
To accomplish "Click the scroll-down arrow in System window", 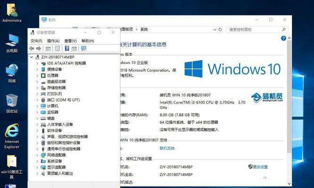I will (x=289, y=184).
